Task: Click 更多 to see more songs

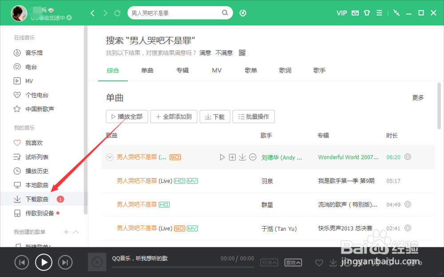Action: (418, 98)
